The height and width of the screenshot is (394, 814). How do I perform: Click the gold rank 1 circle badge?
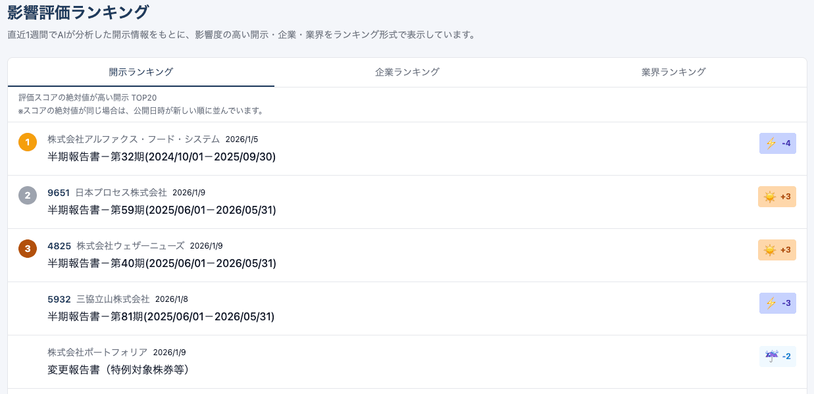point(28,141)
